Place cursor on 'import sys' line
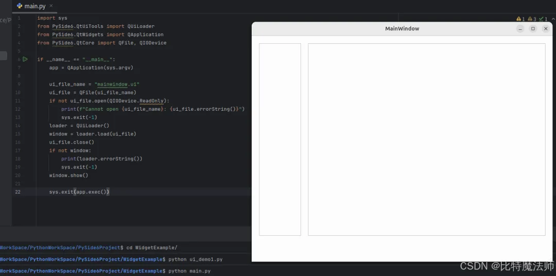Viewport: 556px width, 276px height. (52, 18)
